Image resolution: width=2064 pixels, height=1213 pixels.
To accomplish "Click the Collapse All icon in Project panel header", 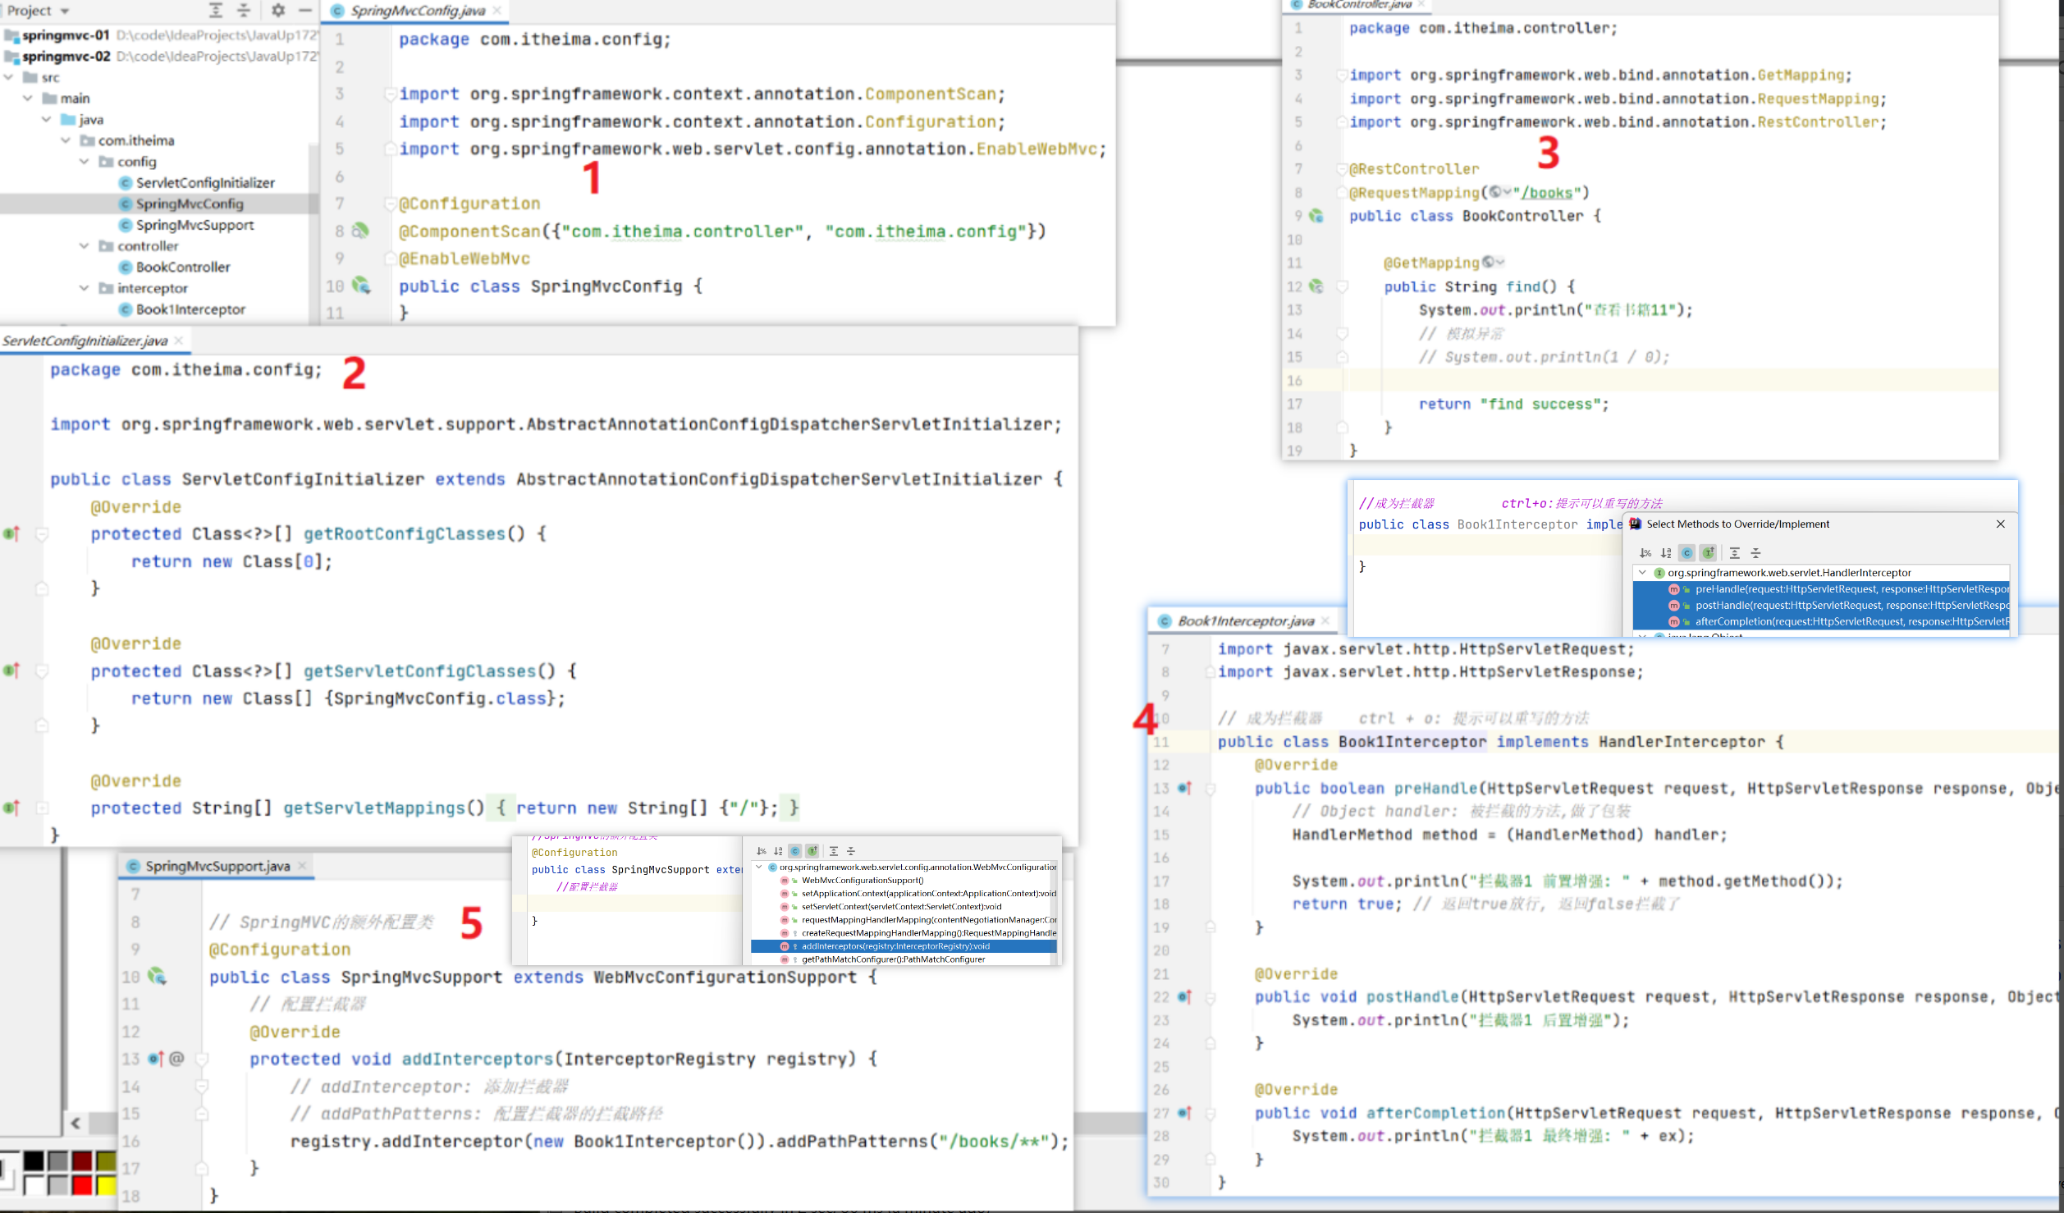I will [244, 10].
